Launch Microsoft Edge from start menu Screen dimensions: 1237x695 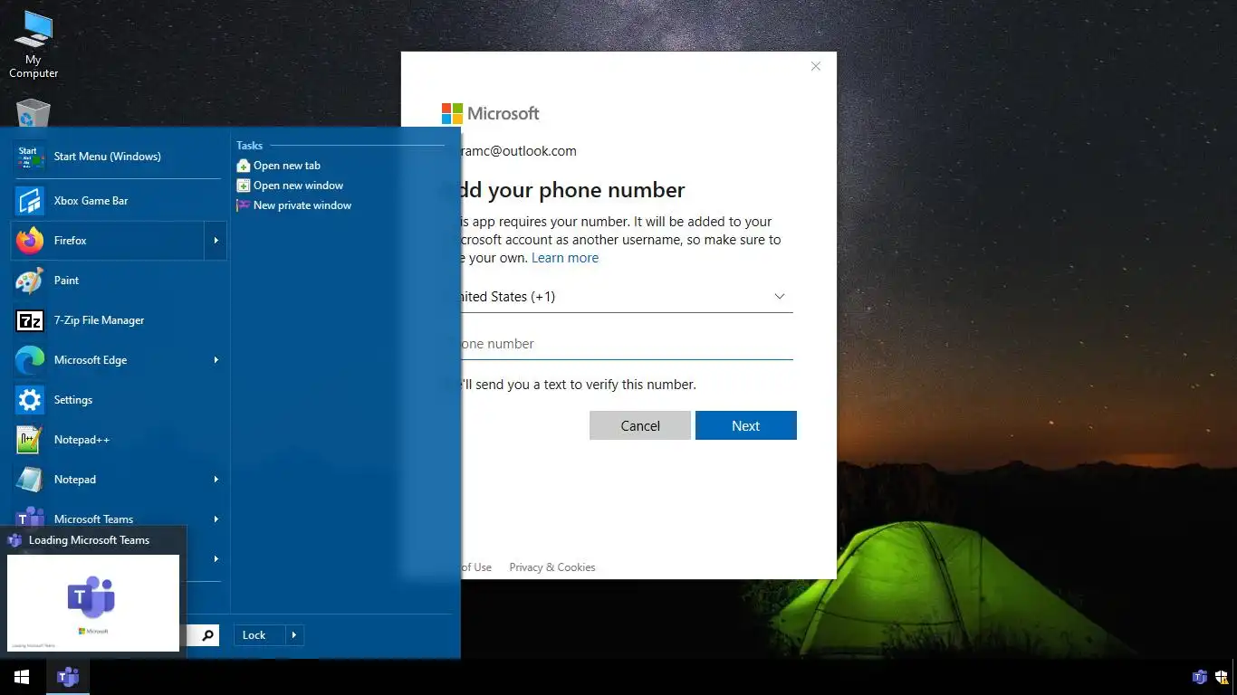coord(107,360)
